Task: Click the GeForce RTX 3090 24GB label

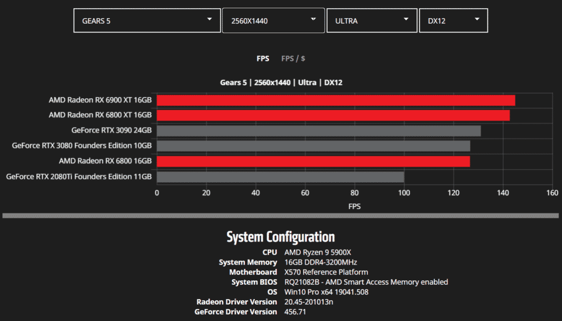Action: [111, 131]
